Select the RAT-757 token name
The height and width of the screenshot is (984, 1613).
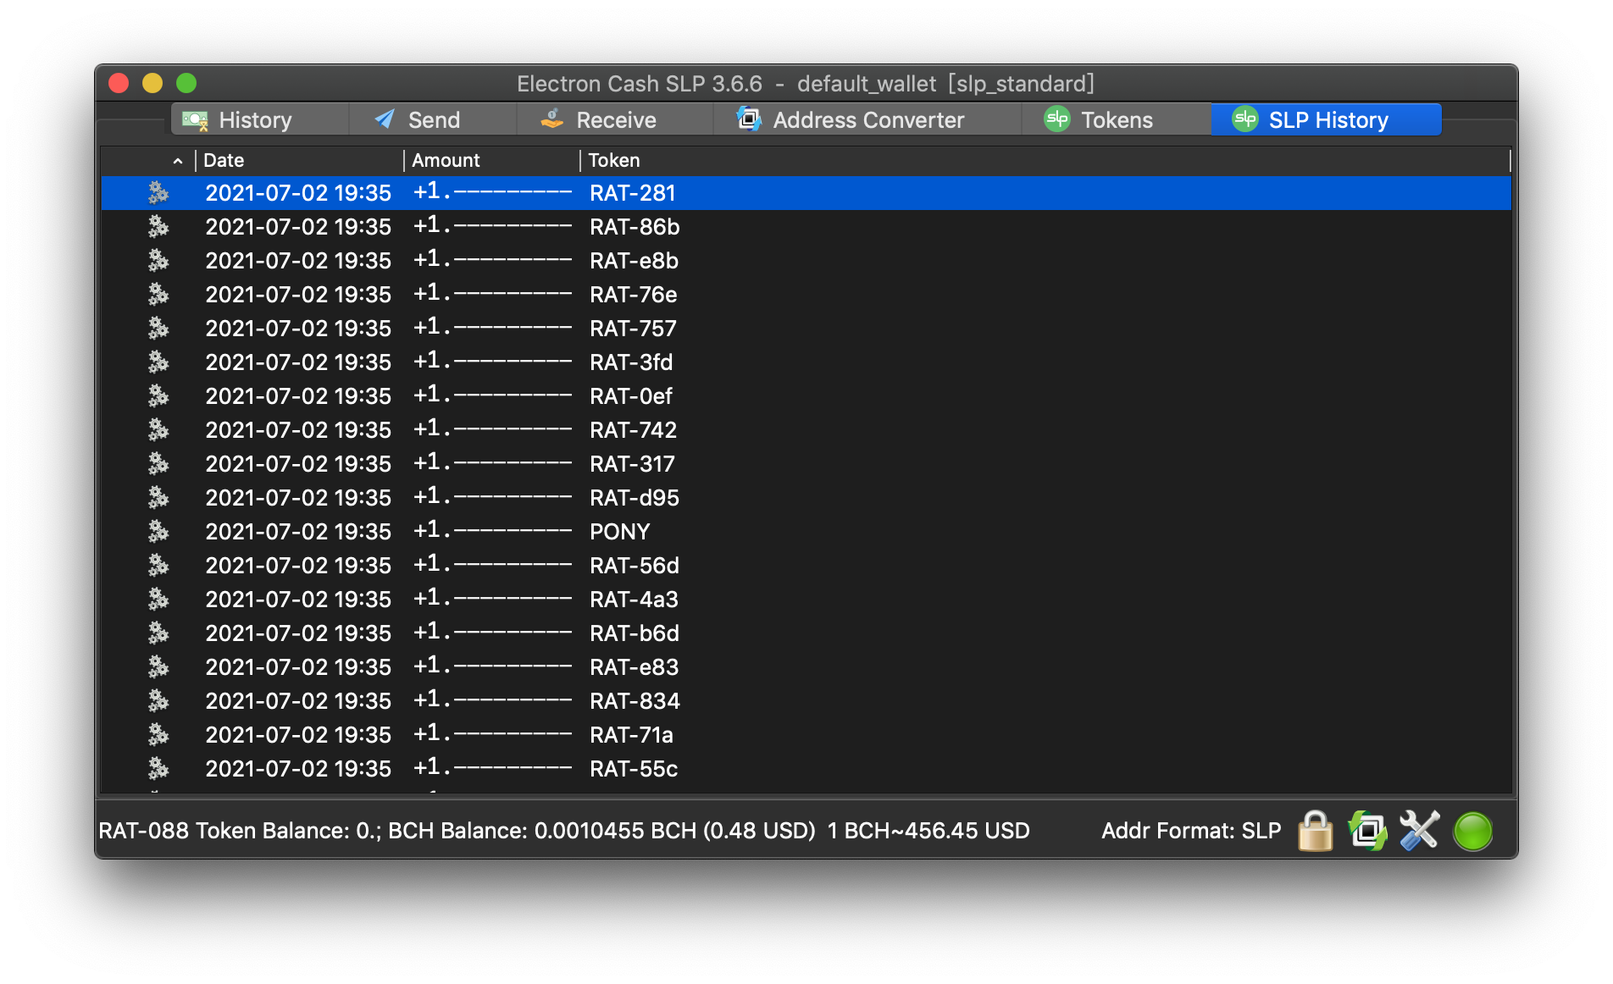coord(633,329)
